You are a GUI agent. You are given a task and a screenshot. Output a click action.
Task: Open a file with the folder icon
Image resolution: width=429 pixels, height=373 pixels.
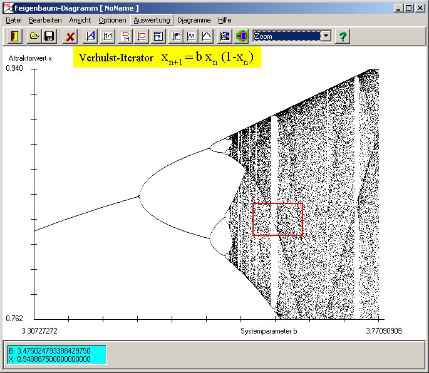click(x=34, y=36)
